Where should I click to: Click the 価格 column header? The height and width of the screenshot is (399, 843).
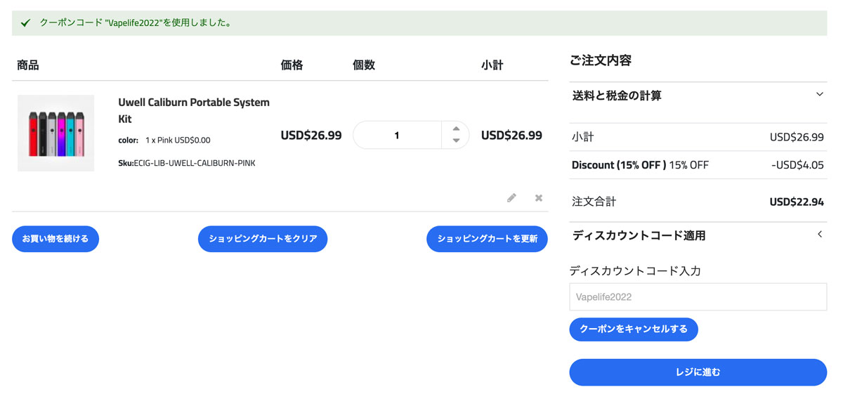(x=292, y=65)
